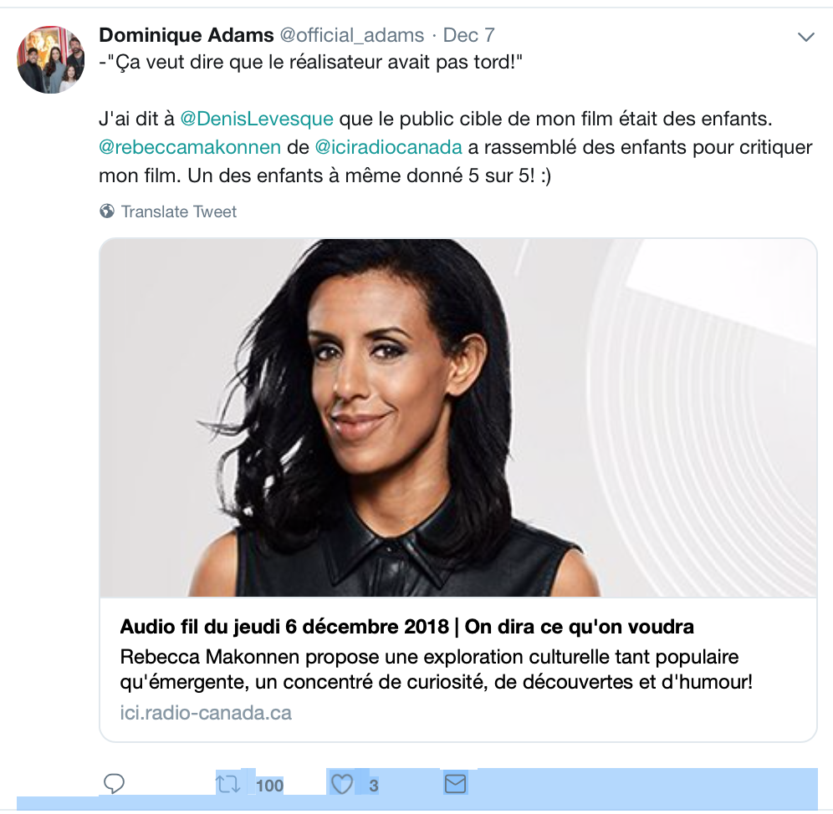Screen dimensions: 833x814
Task: Click the like count 3
Action: [x=374, y=786]
